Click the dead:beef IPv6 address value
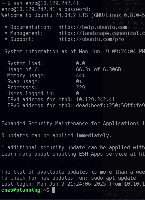This screenshot has height=200, width=145. coord(110,105)
